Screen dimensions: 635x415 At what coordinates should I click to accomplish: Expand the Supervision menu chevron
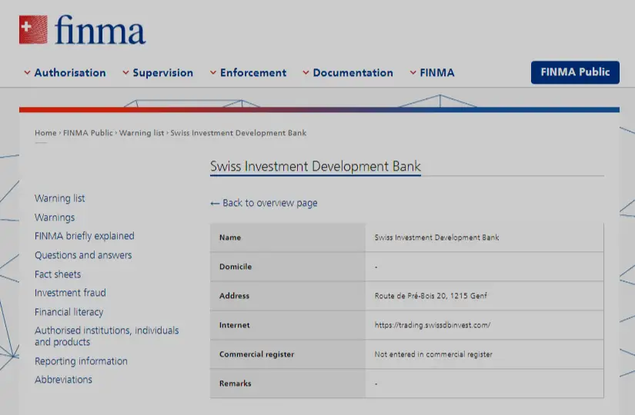(126, 73)
